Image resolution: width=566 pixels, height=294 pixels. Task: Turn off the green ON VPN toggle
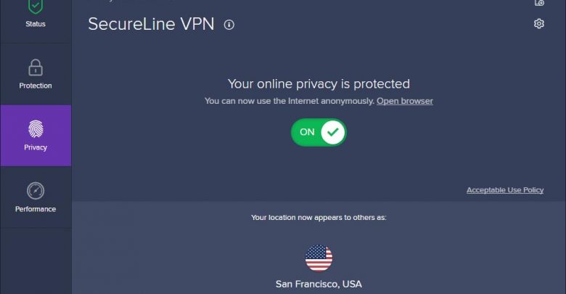click(319, 132)
